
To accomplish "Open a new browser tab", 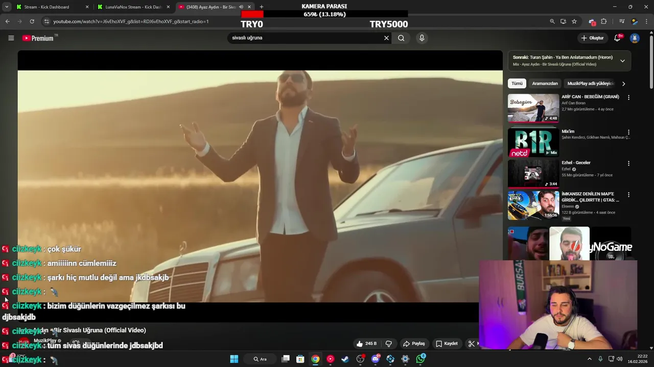I will 262,7.
